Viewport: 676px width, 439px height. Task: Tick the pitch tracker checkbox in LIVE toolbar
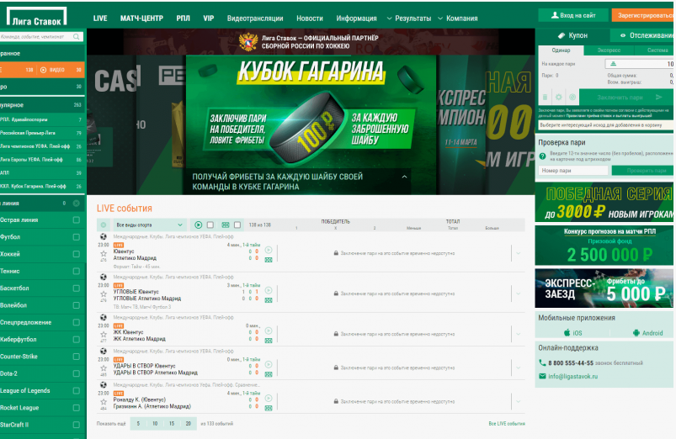tap(237, 225)
